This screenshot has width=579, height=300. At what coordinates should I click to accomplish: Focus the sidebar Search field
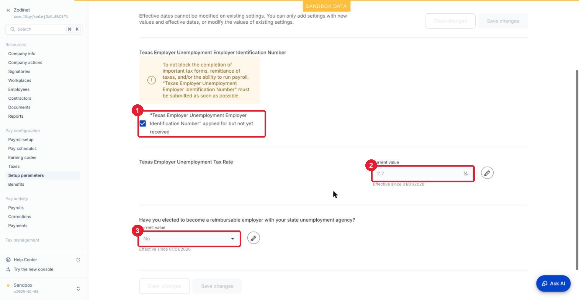pyautogui.click(x=44, y=29)
